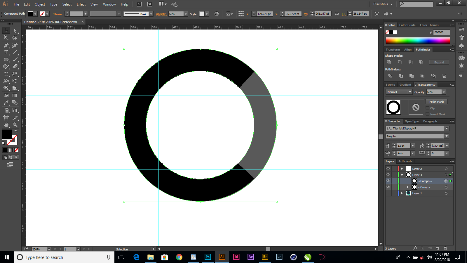
Task: Click the Merge pathfinder icon
Action: point(411,76)
